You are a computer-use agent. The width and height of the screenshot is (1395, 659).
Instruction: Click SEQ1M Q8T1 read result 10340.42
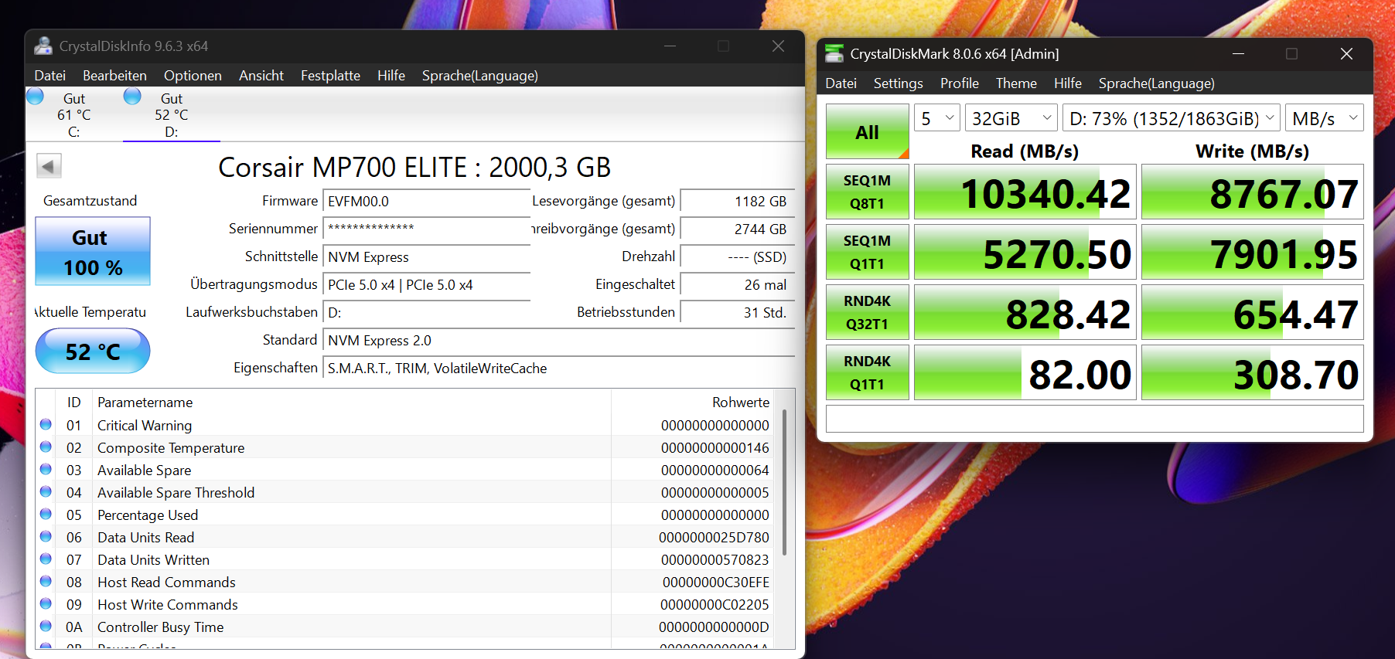[1025, 192]
